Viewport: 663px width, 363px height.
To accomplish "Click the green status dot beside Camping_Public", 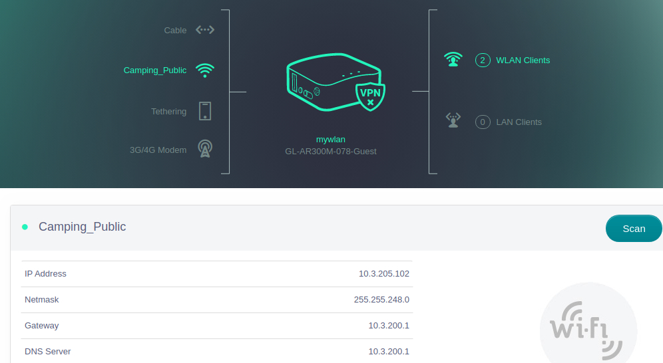I will click(x=25, y=227).
